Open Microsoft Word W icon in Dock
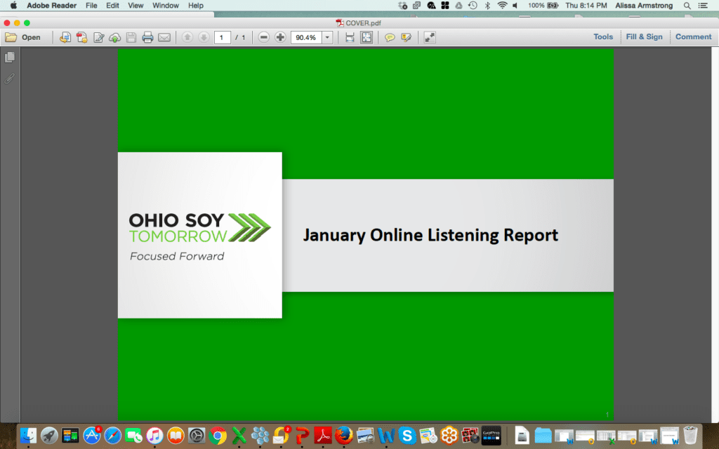 [386, 435]
